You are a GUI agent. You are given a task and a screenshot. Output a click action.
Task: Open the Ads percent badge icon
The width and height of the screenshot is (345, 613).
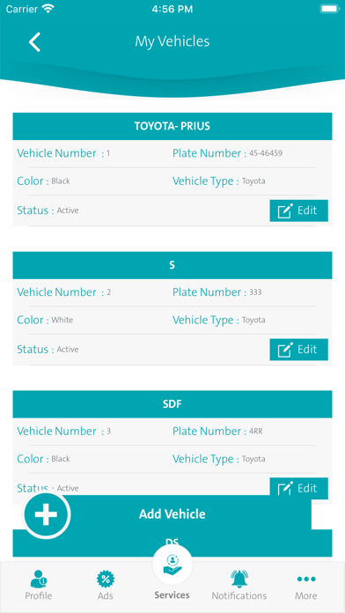(106, 579)
